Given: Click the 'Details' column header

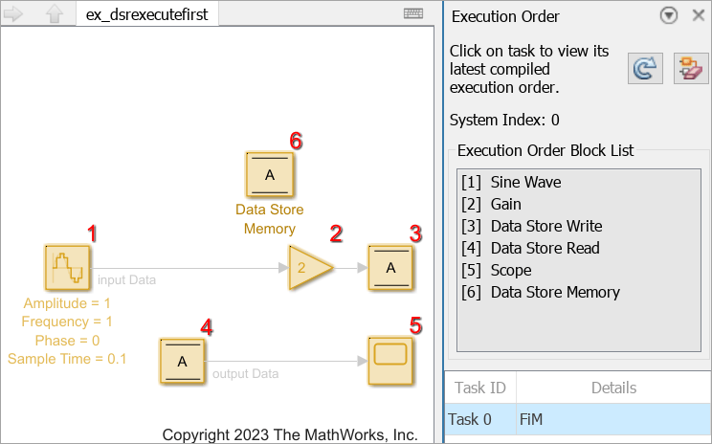Looking at the screenshot, I should click(614, 388).
